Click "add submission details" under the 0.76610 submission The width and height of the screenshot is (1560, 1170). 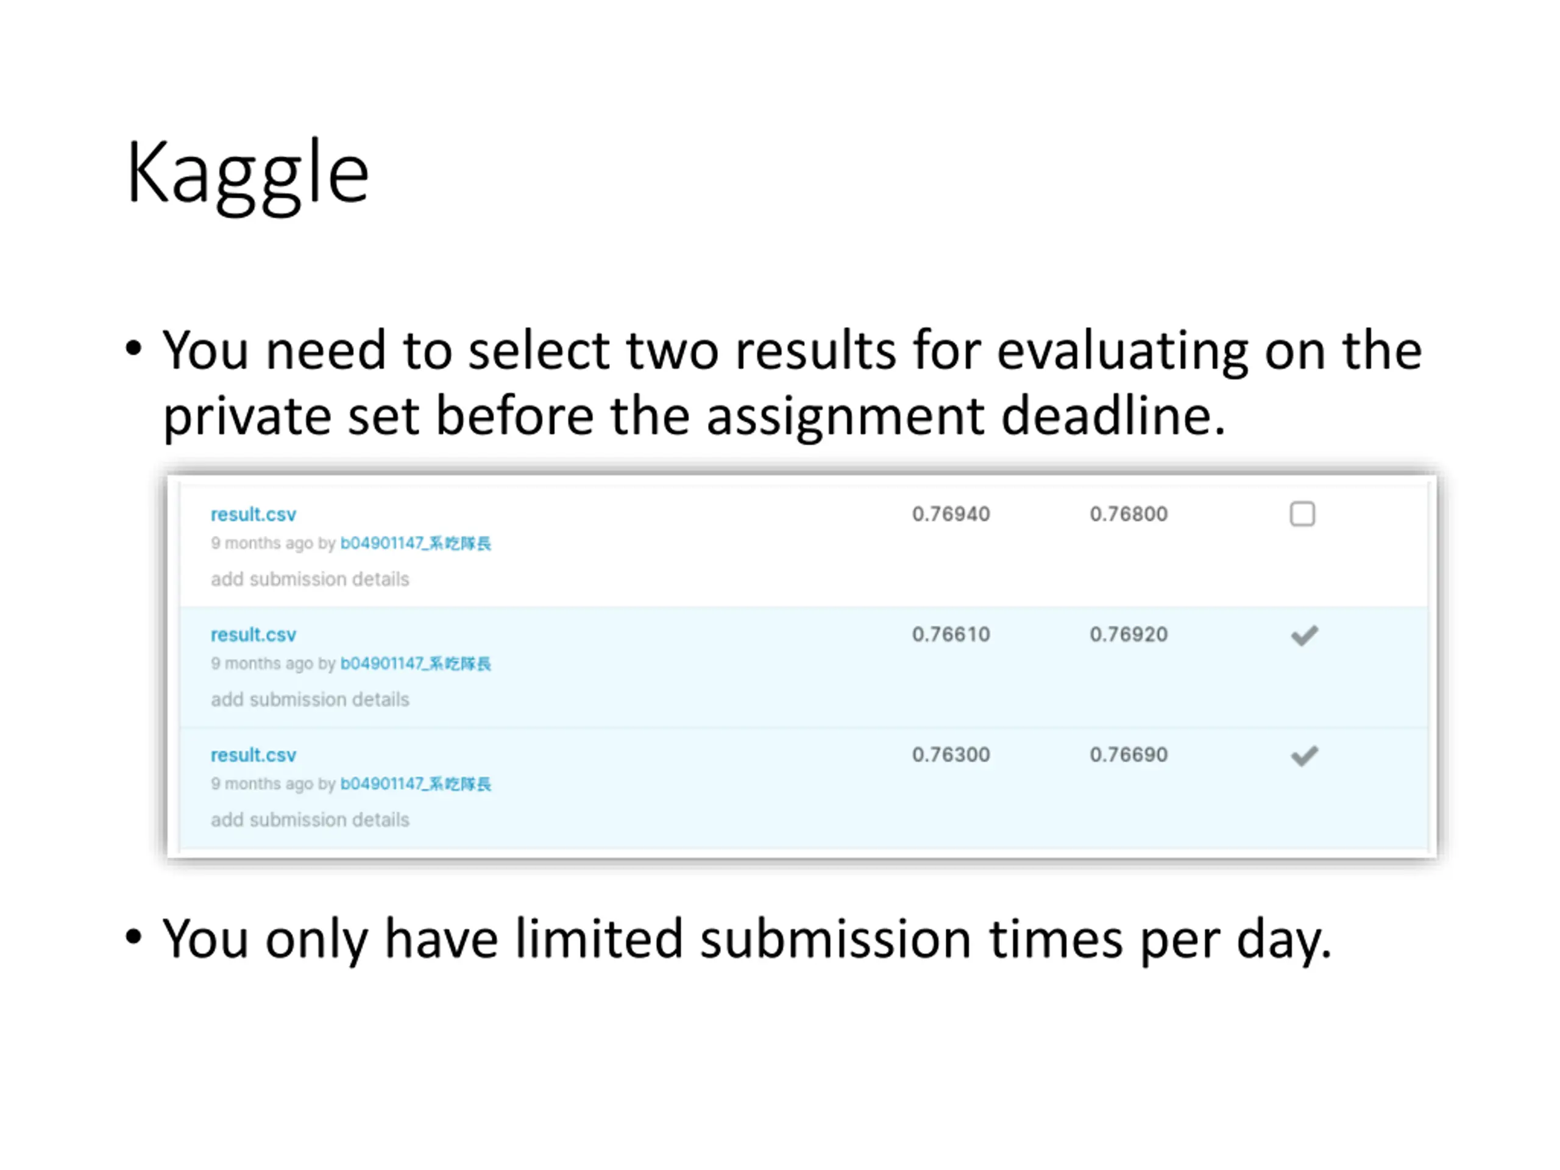click(310, 700)
